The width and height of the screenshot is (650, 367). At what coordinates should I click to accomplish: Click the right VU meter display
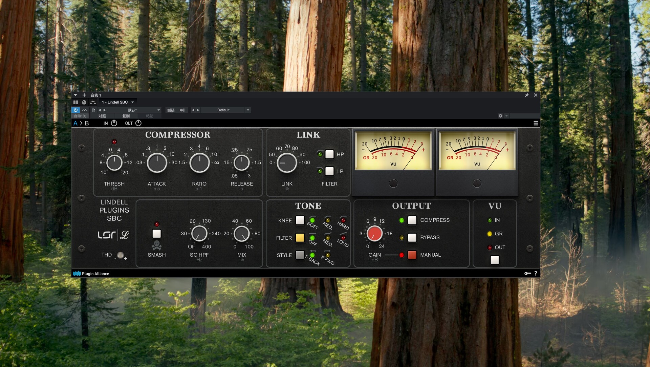tap(477, 151)
